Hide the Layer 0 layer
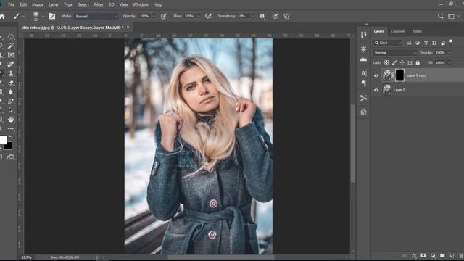The image size is (464, 261). coord(376,90)
